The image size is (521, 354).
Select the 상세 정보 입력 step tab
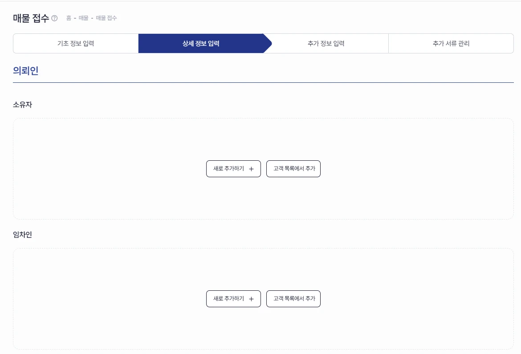click(x=201, y=44)
